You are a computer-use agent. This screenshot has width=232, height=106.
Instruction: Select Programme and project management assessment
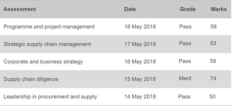coord(49,27)
